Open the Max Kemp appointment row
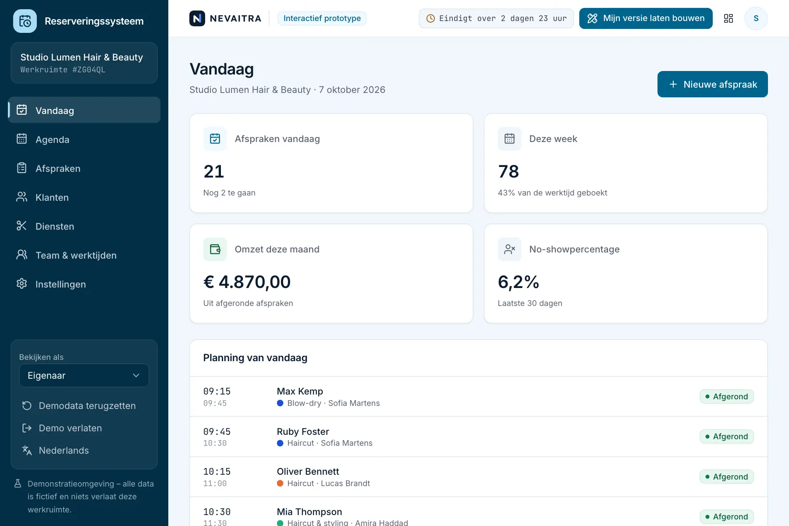This screenshot has width=789, height=526. point(479,397)
